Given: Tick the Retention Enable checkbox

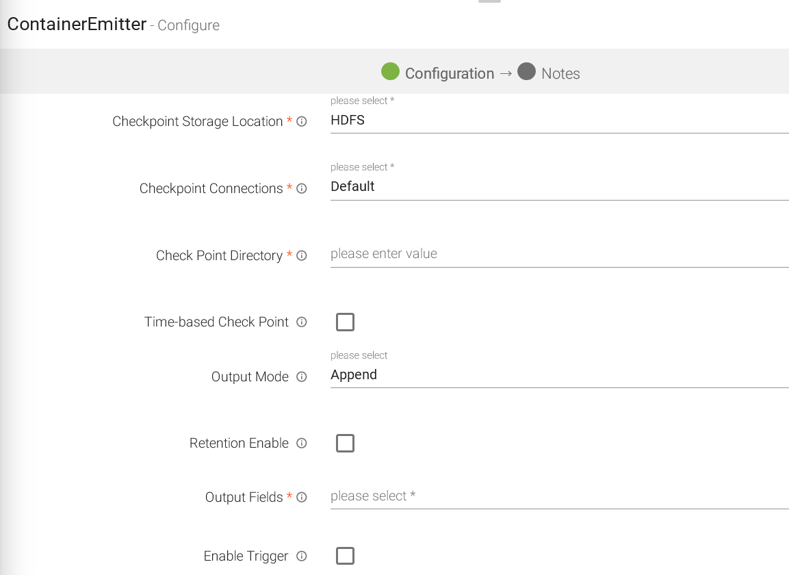Looking at the screenshot, I should 345,444.
